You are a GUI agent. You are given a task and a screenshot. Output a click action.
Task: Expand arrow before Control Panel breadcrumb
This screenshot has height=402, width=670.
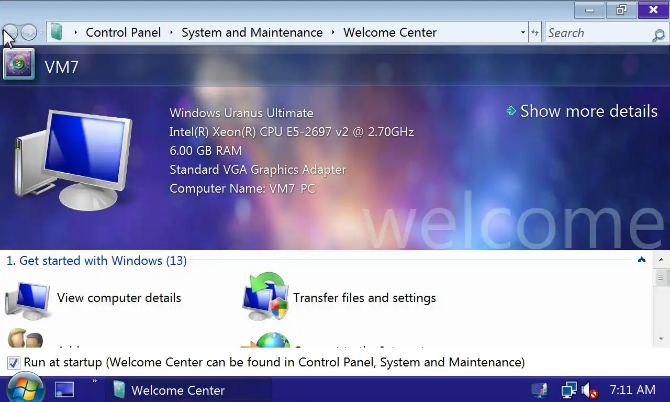(75, 32)
